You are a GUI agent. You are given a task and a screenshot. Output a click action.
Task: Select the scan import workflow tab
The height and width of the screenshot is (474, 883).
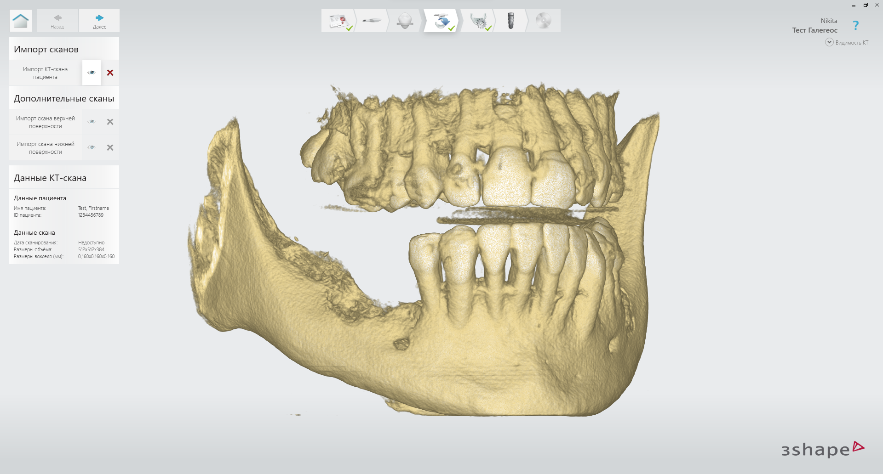(441, 21)
